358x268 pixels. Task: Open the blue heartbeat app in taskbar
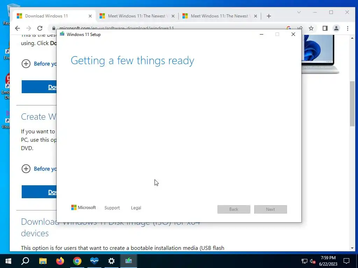[x=94, y=261]
